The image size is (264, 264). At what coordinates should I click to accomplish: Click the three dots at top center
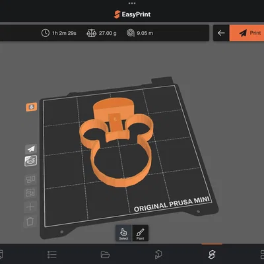(132, 3)
